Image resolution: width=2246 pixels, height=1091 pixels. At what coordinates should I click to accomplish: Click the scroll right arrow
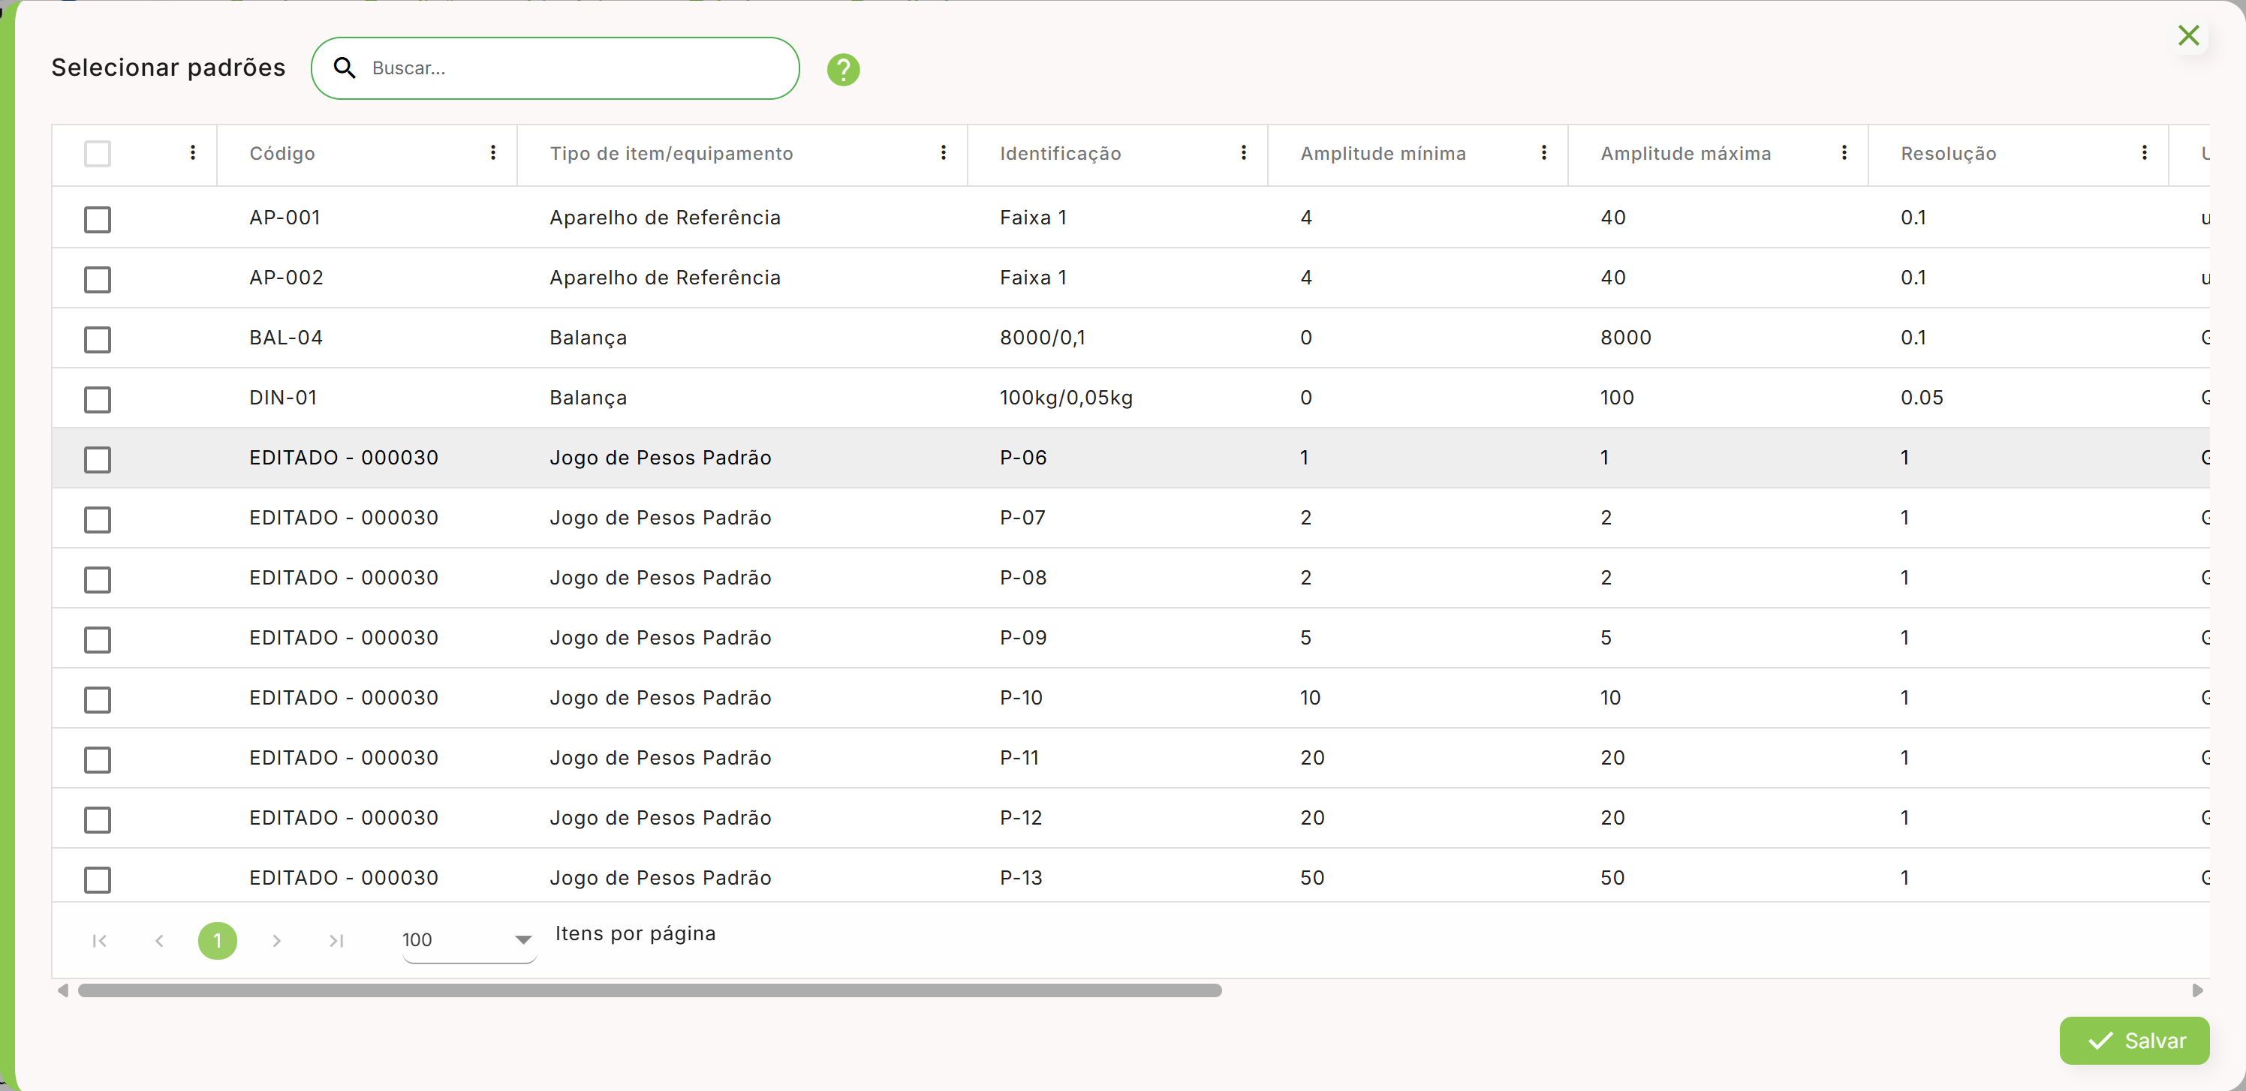2197,990
